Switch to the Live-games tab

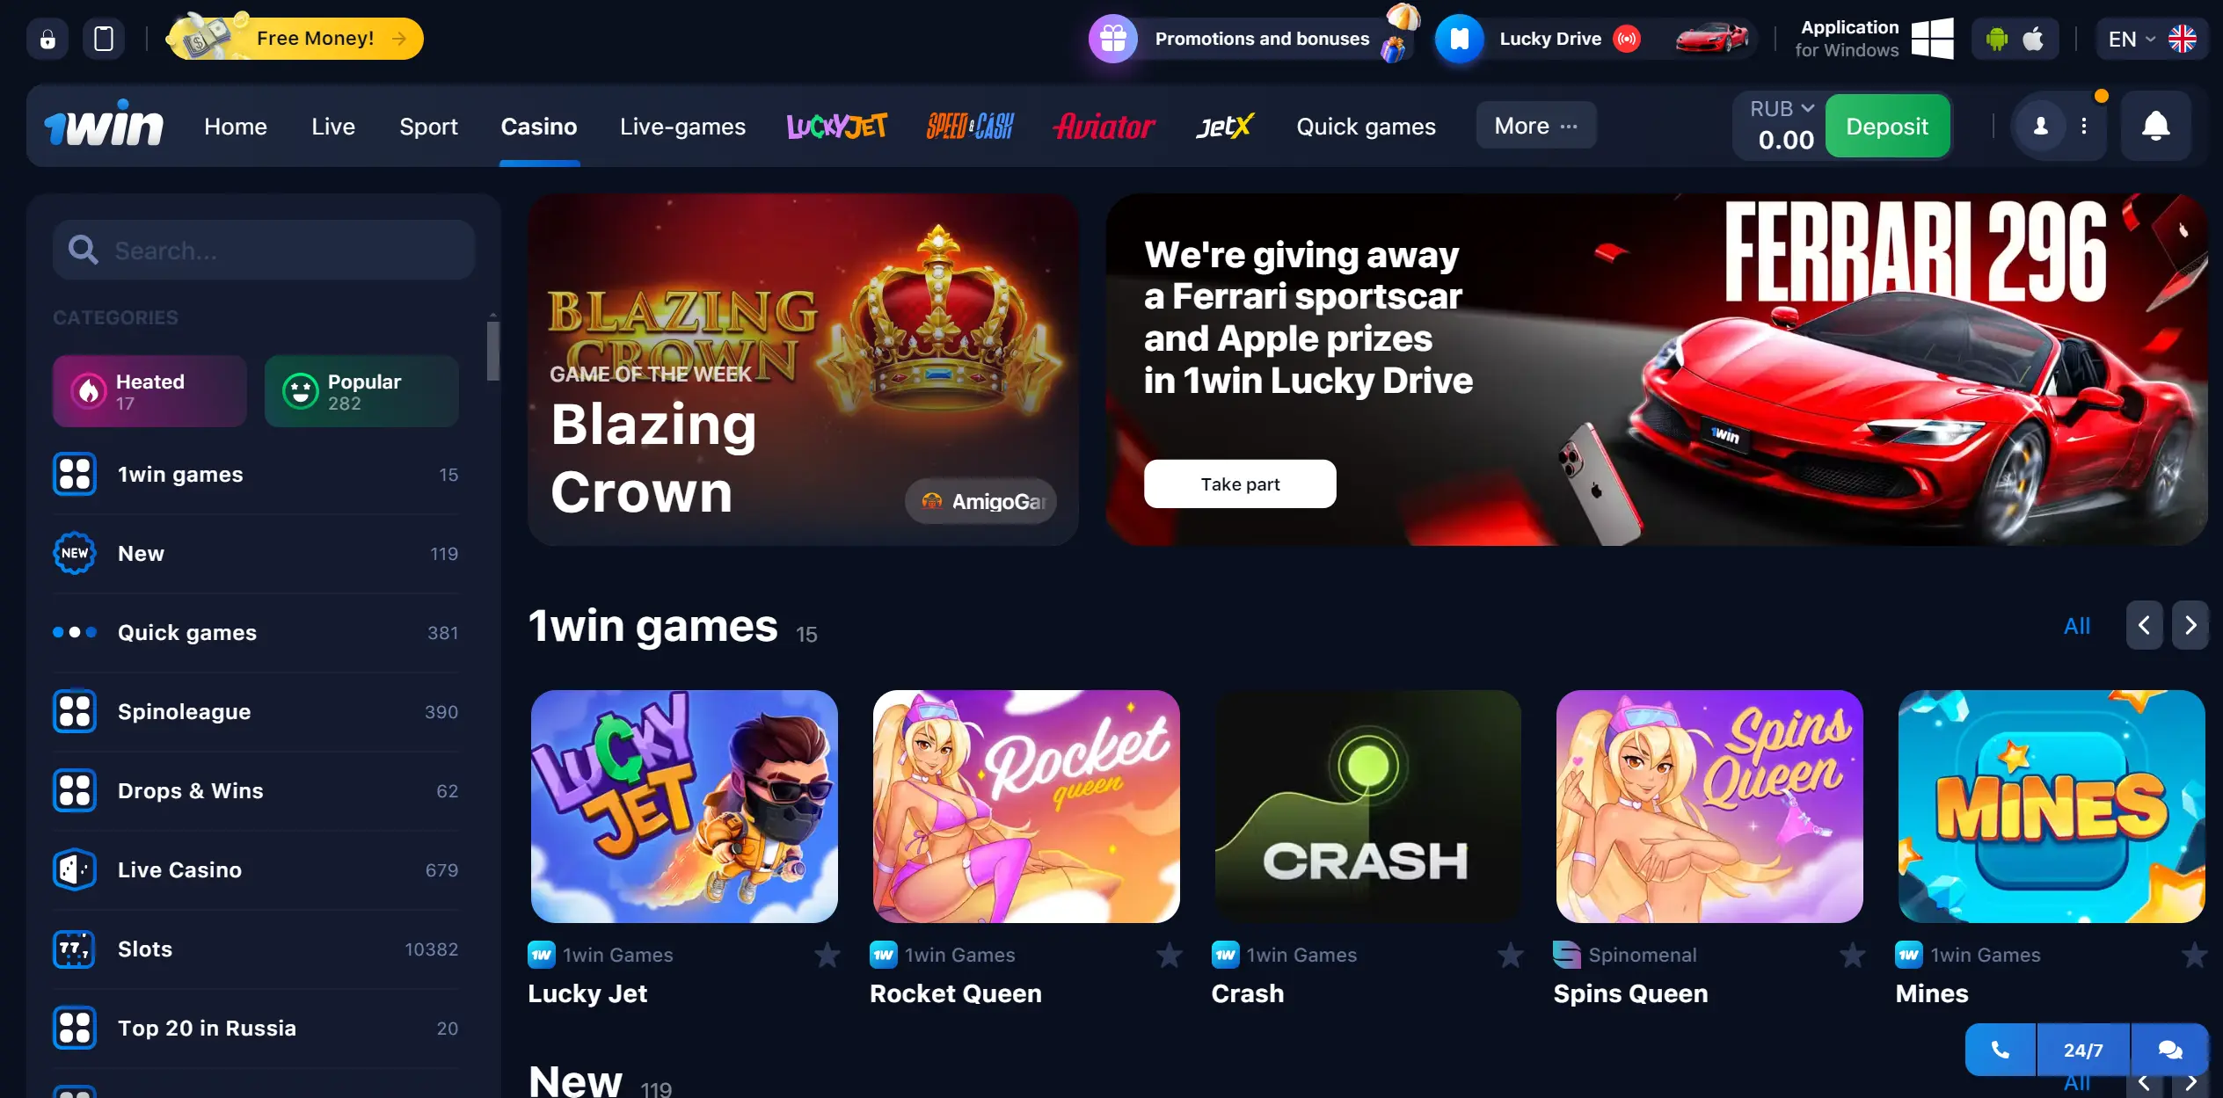click(682, 127)
